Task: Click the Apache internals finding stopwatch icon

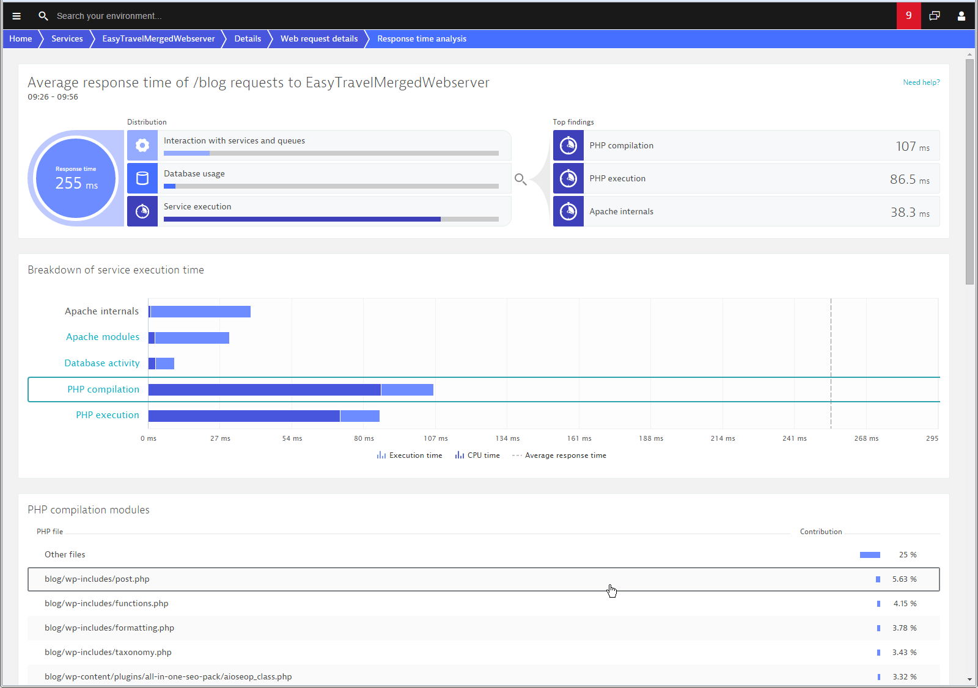Action: tap(568, 211)
